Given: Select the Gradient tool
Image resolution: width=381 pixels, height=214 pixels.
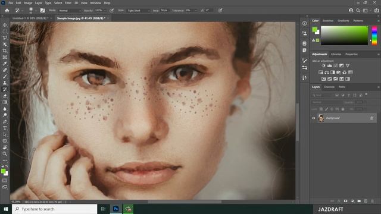Looking at the screenshot, I should click(5, 102).
